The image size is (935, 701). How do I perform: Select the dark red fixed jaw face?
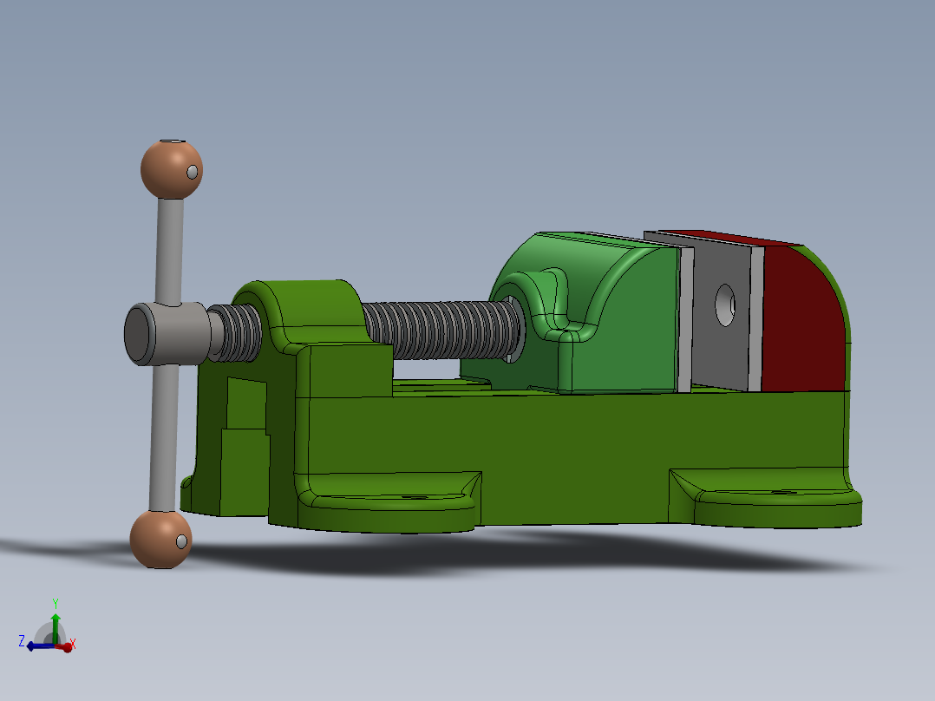802,325
